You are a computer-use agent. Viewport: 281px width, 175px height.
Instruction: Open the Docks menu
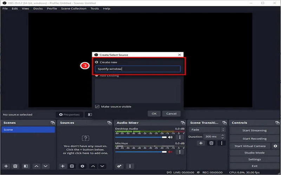tap(38, 8)
